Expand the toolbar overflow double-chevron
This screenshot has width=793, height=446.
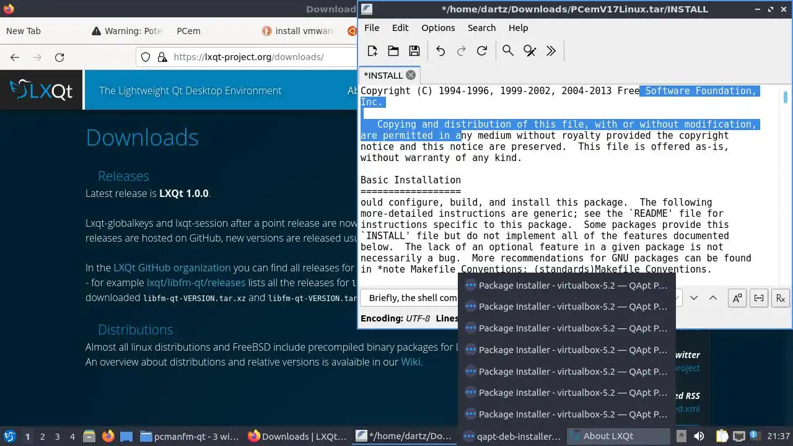tap(551, 51)
